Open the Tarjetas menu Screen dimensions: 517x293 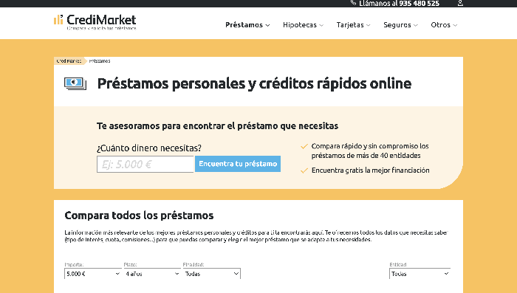tap(353, 25)
